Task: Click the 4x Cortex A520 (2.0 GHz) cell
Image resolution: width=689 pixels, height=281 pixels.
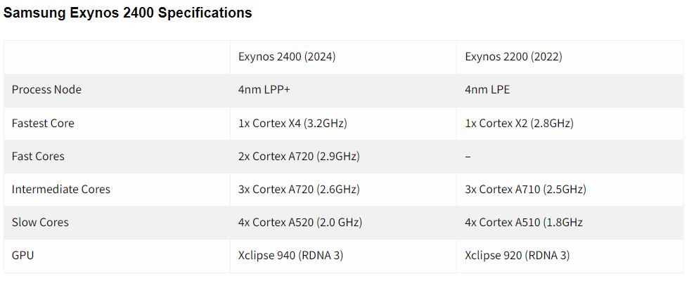Action: (300, 222)
